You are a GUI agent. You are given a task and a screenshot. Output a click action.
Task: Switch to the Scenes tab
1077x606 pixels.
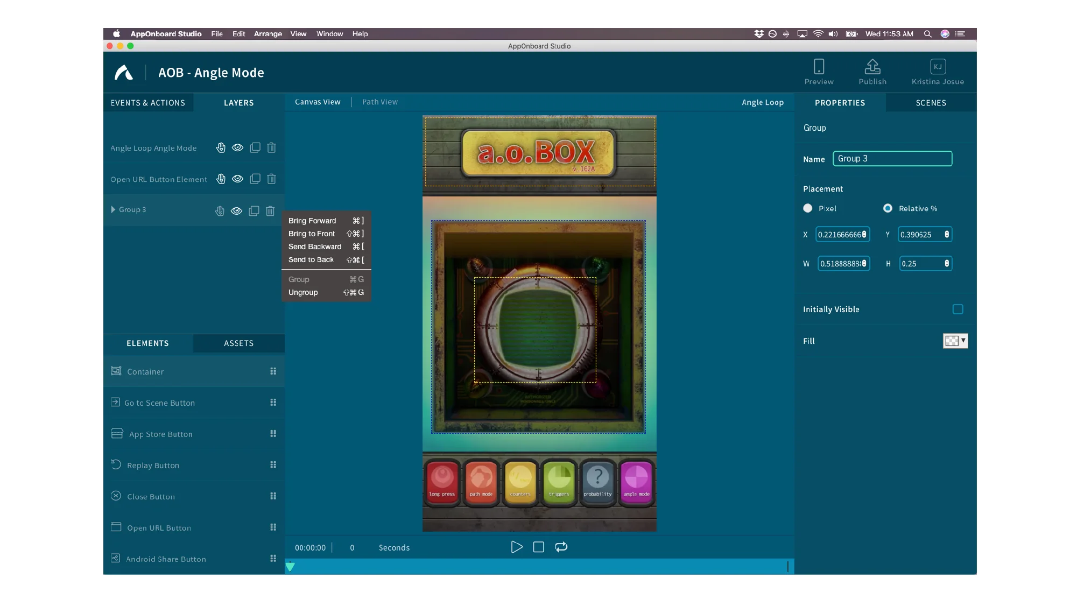pos(931,103)
